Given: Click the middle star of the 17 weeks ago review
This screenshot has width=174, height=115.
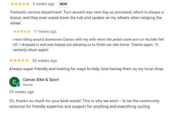Looking at the screenshot, I should coord(22,32).
